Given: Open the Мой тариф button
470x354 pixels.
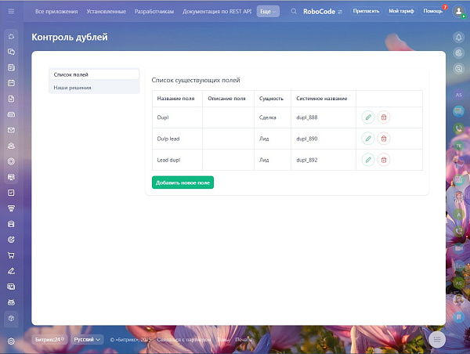Looking at the screenshot, I should [x=401, y=11].
